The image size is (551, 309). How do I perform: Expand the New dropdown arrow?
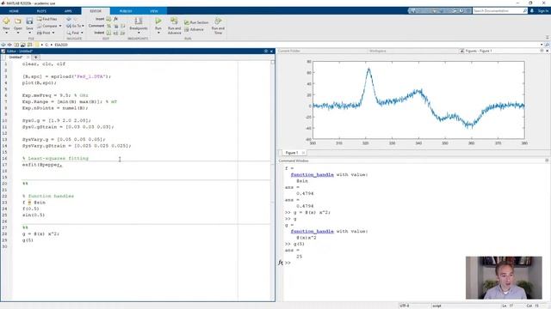point(6,33)
